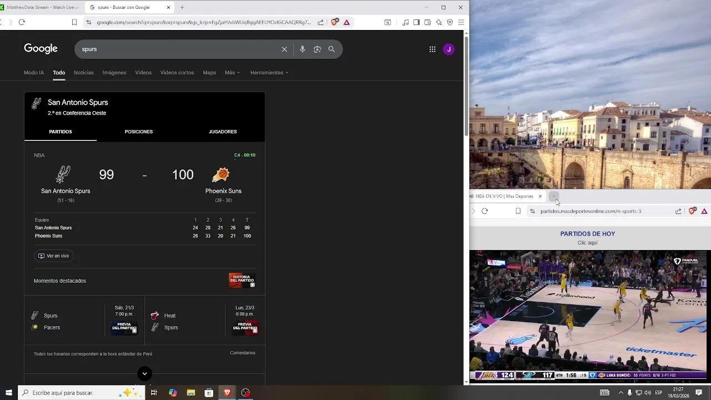Open the notification center icon

[699, 393]
